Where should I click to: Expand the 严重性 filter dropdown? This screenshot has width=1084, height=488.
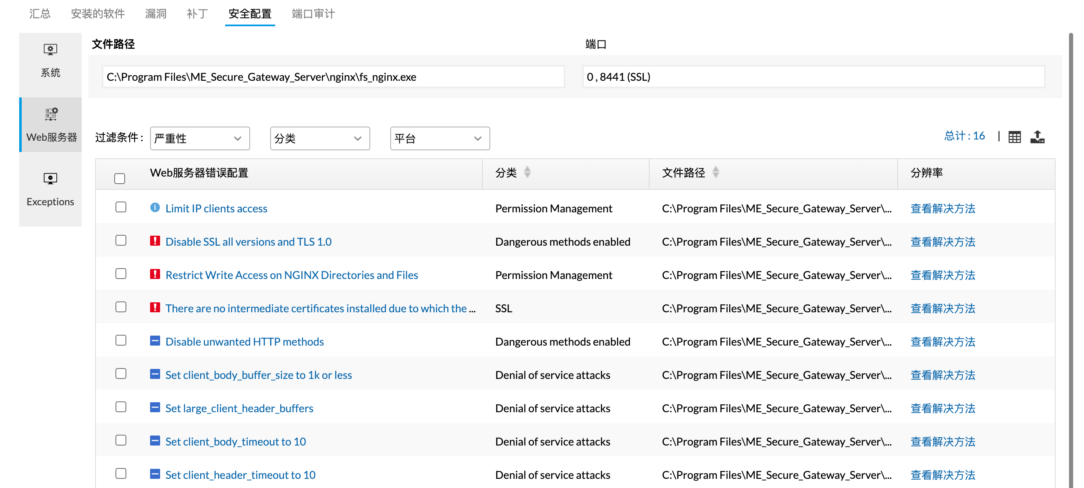[x=199, y=138]
